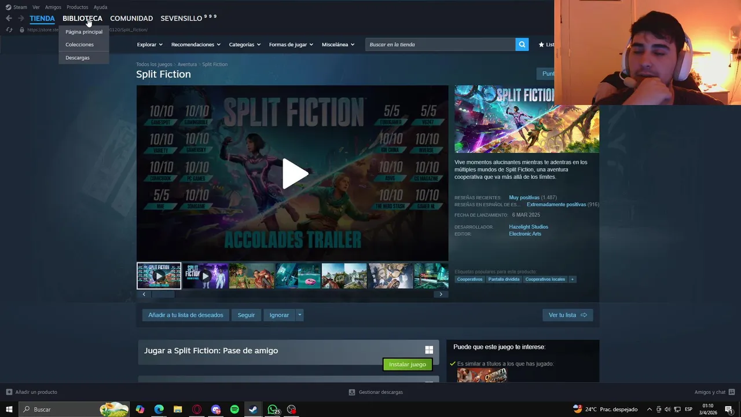
Task: Open Copilot from the taskbar
Action: (140, 409)
